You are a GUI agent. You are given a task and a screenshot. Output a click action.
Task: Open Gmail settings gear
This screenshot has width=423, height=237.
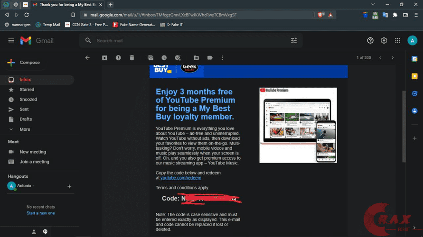pyautogui.click(x=384, y=41)
